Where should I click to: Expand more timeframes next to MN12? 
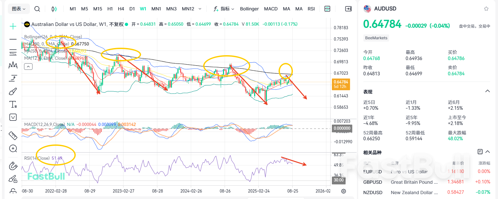click(x=200, y=9)
